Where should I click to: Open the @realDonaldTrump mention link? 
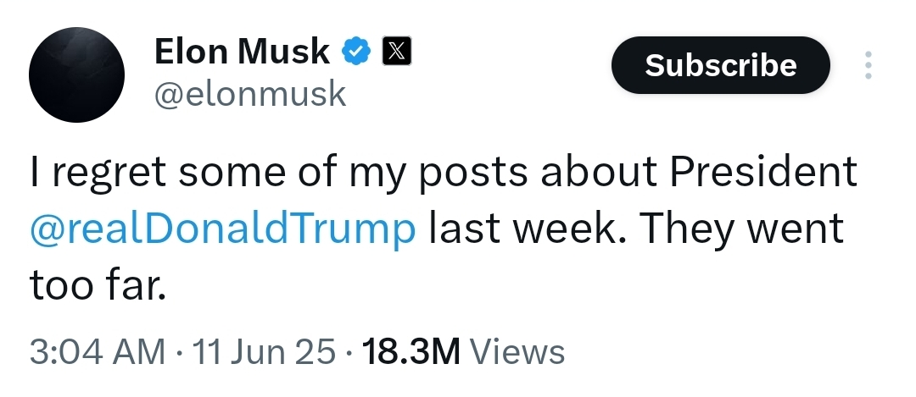click(222, 229)
